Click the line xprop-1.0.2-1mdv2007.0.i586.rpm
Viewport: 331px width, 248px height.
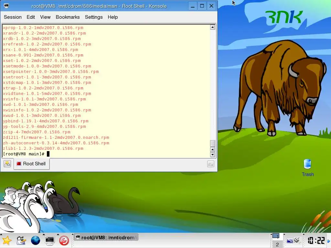(43, 28)
